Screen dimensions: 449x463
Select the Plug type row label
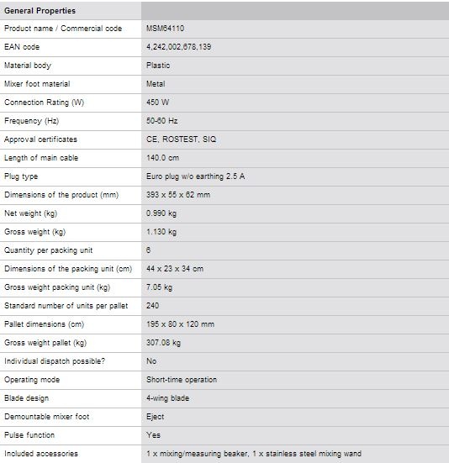[21, 176]
